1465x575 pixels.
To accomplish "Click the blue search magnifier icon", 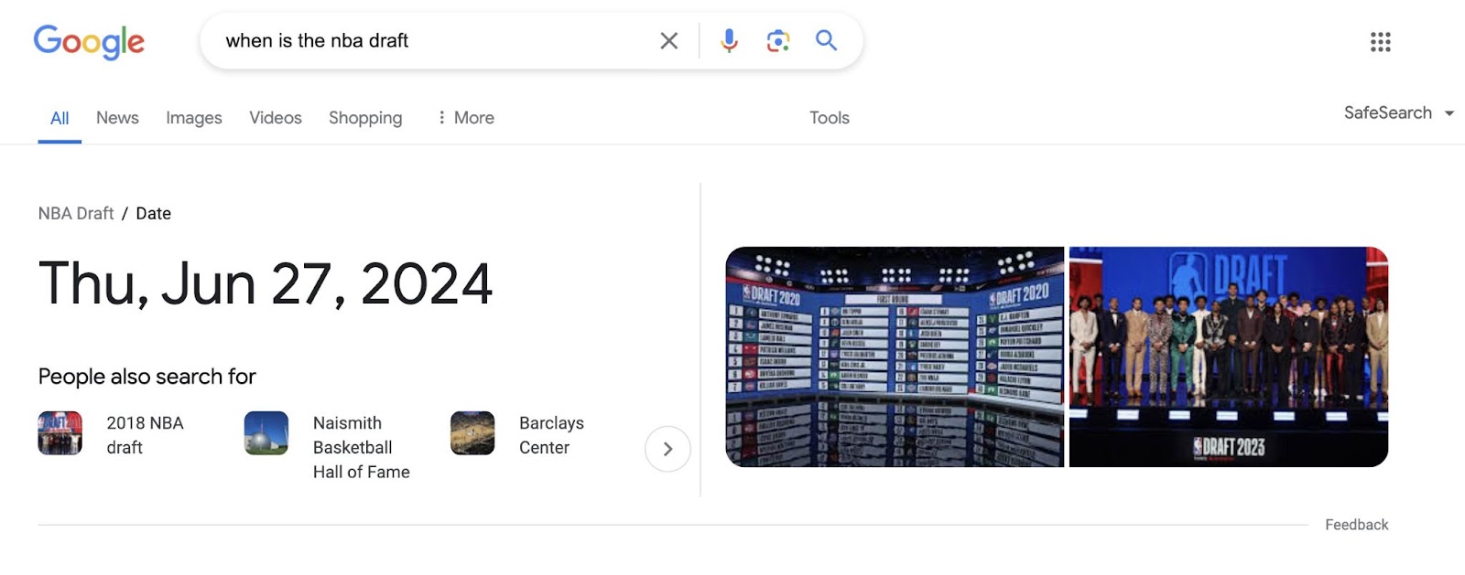I will 826,40.
